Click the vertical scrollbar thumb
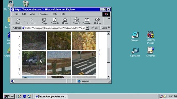Viewport: 177px width, 99px height. click(108, 55)
